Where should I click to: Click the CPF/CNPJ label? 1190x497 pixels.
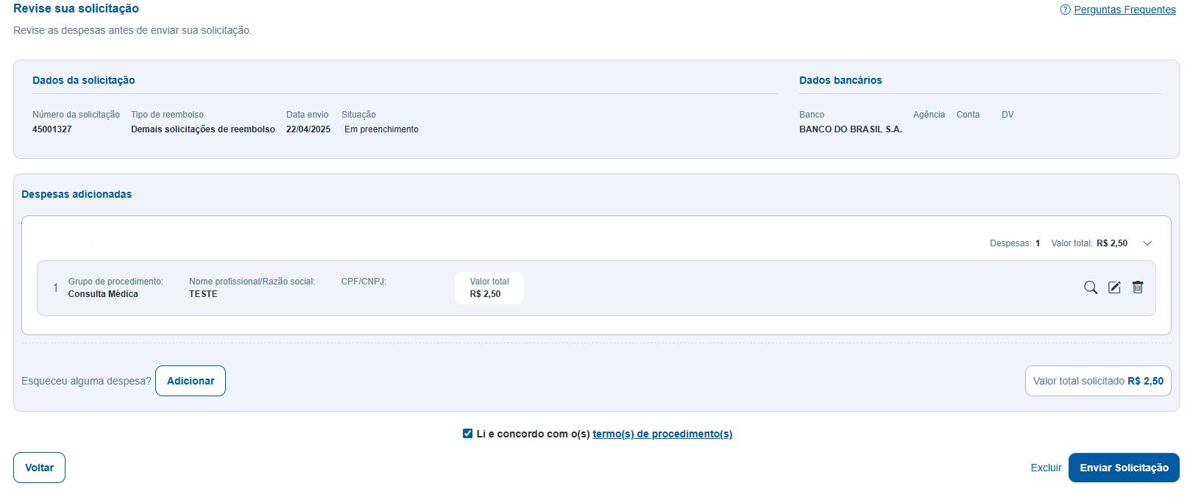(364, 282)
